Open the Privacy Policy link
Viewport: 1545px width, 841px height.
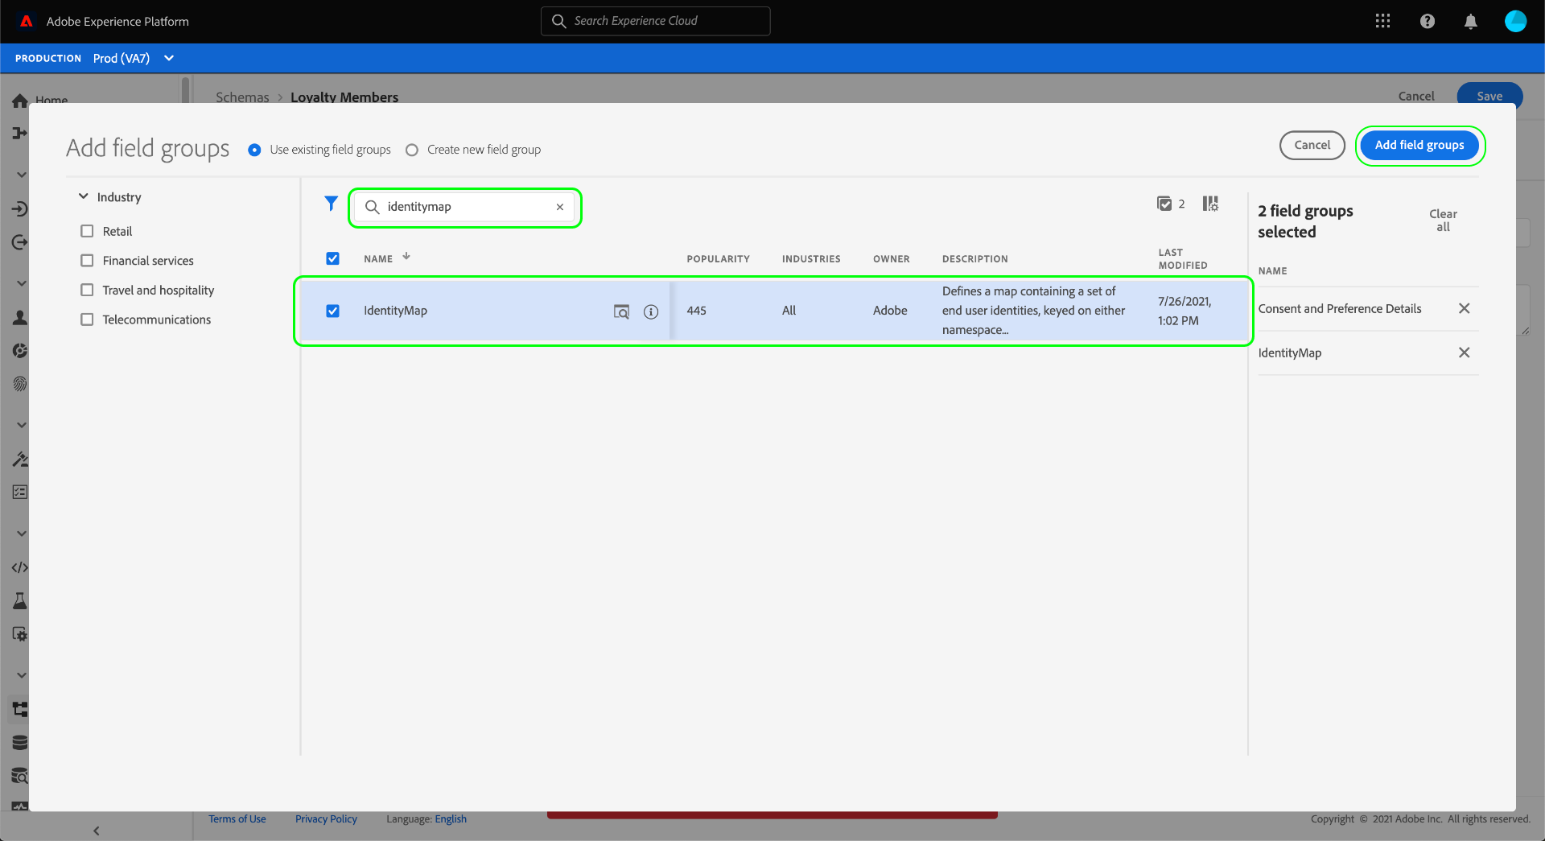click(326, 819)
